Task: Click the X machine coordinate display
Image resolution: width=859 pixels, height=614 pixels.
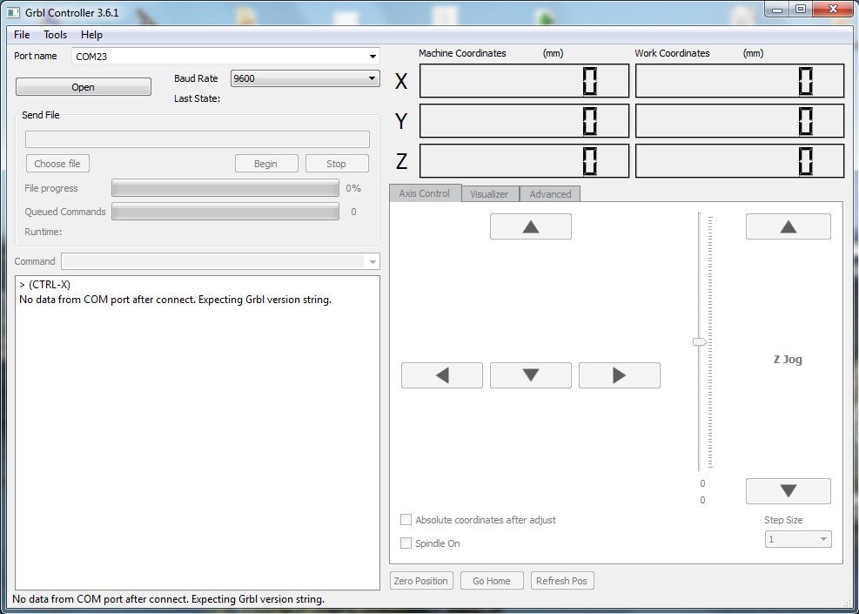Action: coord(524,81)
